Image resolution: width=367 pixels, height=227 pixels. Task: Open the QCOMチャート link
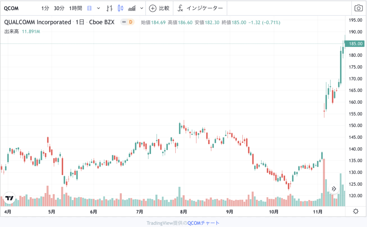coord(203,223)
